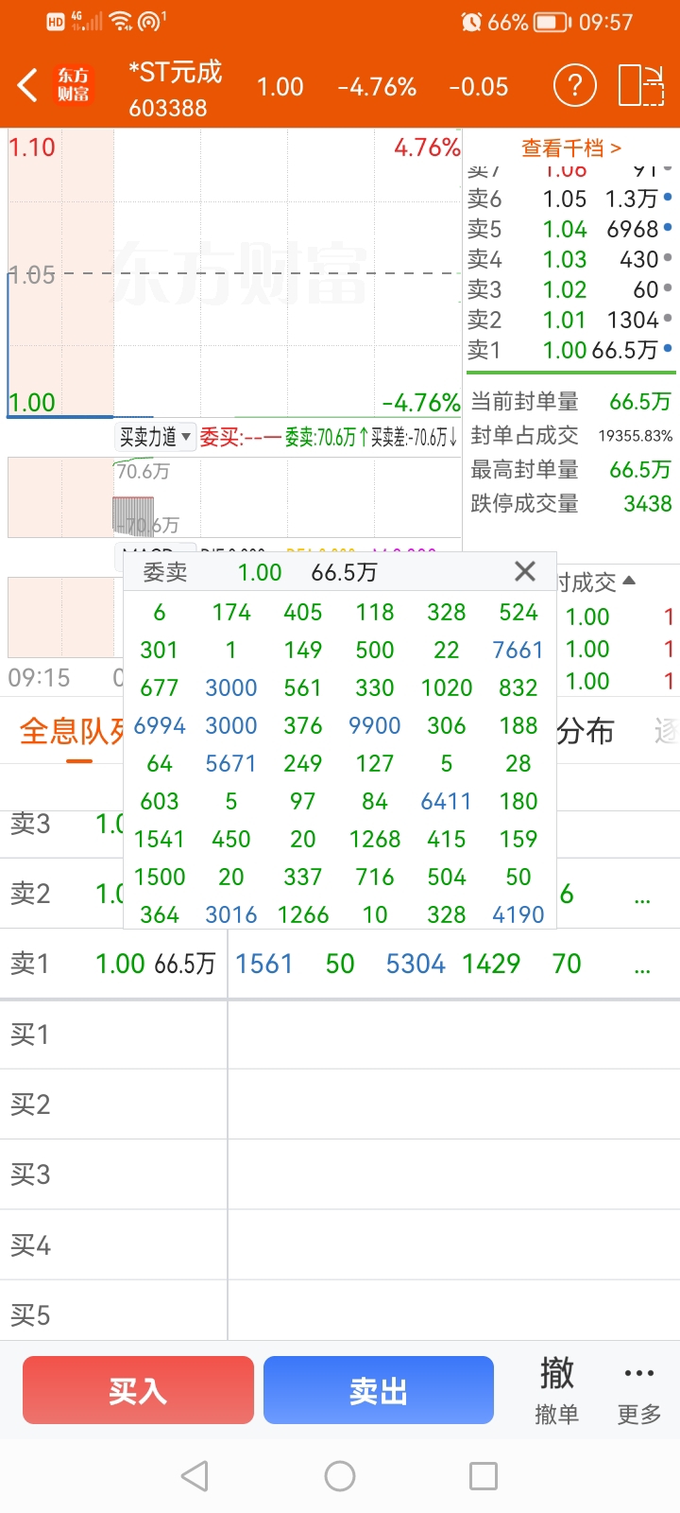Tap the 撤单 cancel order button
Screen dimensions: 680x1513
click(x=556, y=1390)
